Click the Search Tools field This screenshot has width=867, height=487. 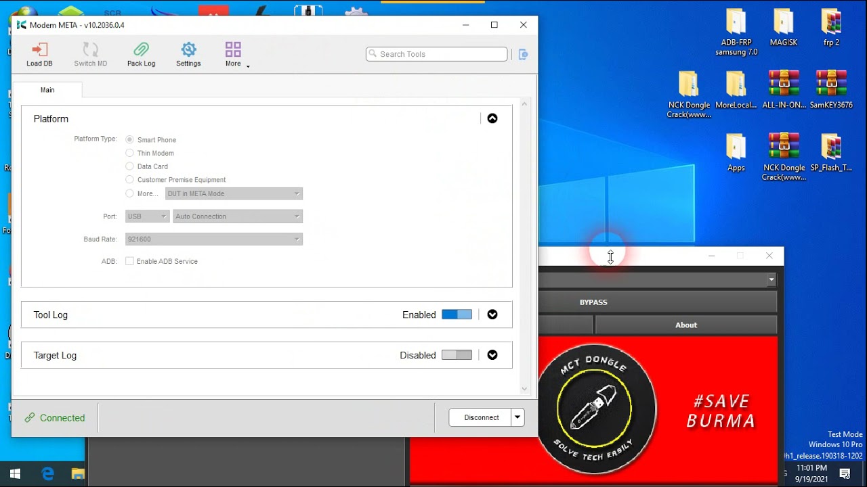(437, 54)
